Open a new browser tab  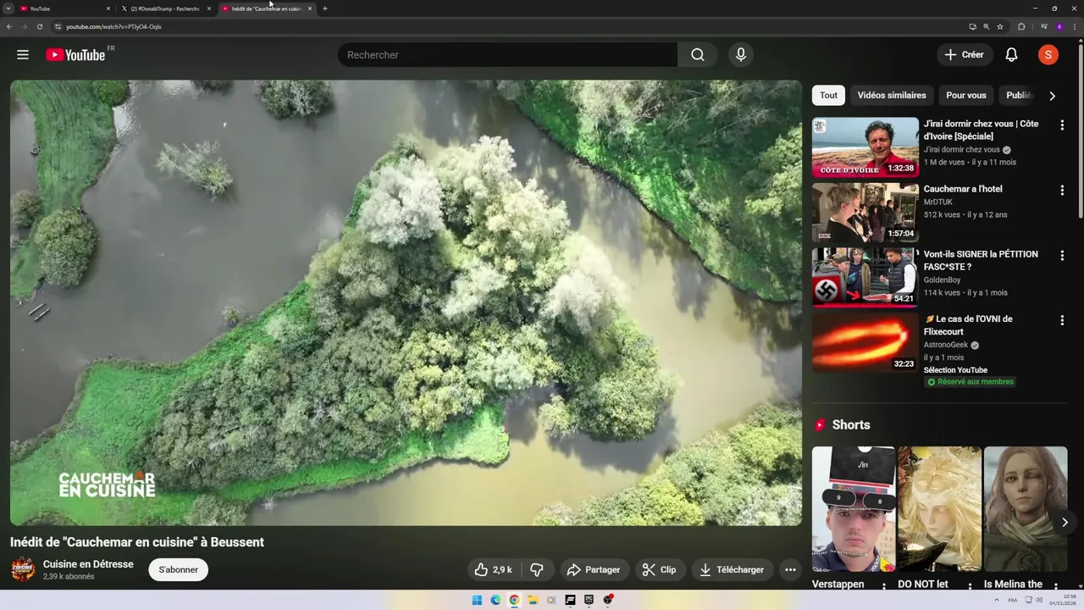[x=325, y=8]
